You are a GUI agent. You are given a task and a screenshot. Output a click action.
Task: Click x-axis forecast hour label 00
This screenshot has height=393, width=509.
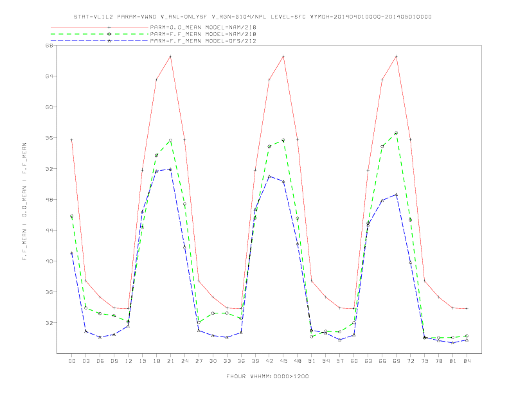coord(72,361)
